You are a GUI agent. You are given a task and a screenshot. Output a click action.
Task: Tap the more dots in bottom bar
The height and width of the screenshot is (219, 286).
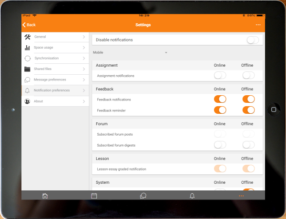click(241, 196)
